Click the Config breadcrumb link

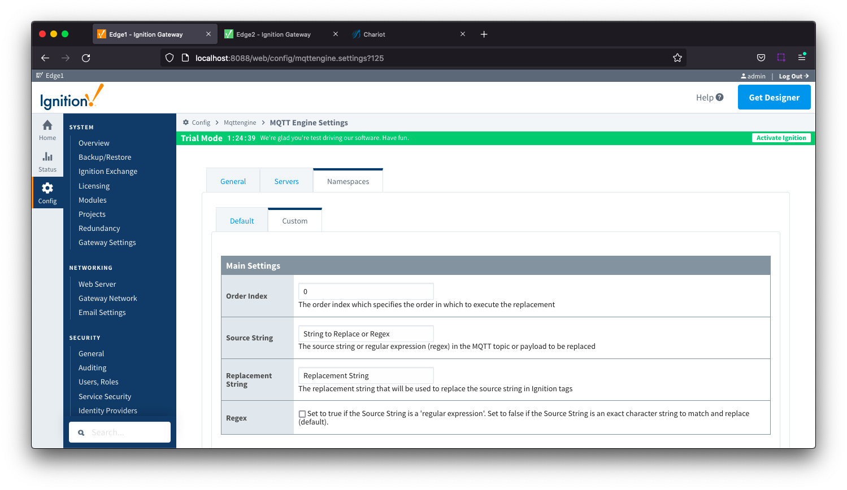(x=201, y=123)
